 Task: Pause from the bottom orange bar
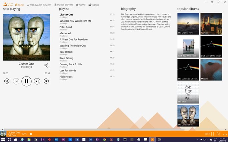coord(212,134)
